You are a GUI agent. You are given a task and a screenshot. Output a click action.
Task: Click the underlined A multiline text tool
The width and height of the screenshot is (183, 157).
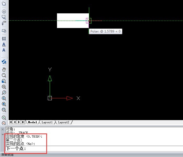tap(4, 44)
